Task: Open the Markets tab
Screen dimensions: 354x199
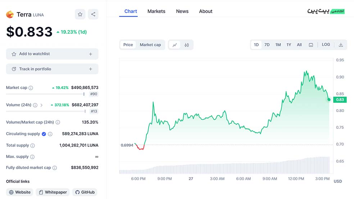Action: click(x=156, y=11)
